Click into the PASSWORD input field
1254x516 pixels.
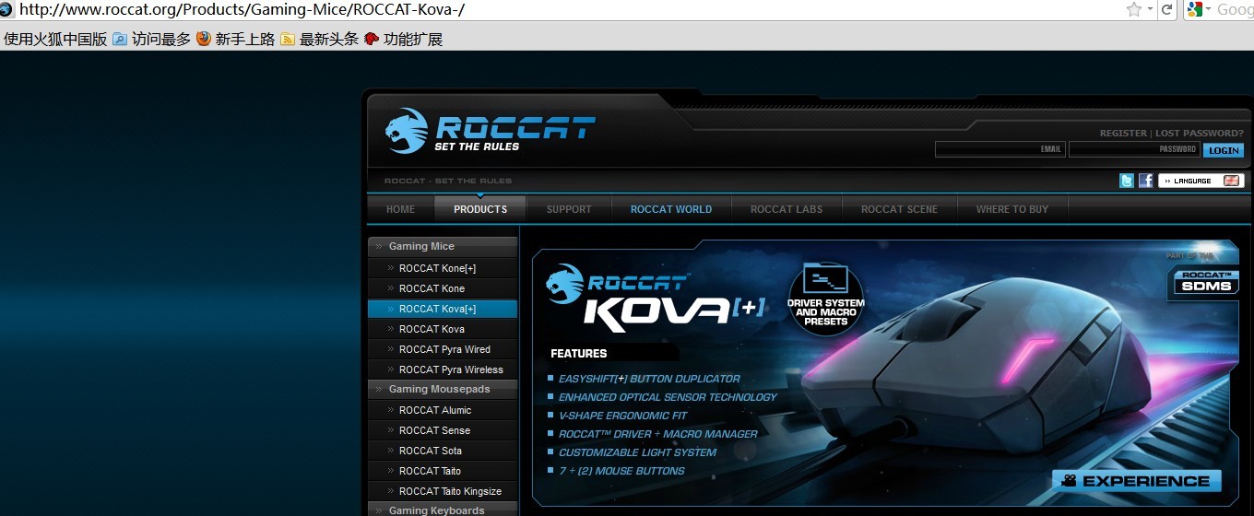[x=1134, y=149]
